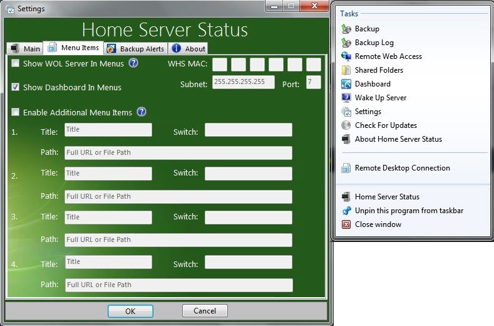Click the Shared Folders icon
Image resolution: width=494 pixels, height=326 pixels.
[x=346, y=70]
